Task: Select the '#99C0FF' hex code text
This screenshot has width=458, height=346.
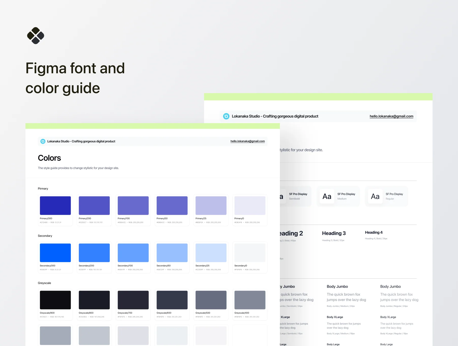Action: 161,270
